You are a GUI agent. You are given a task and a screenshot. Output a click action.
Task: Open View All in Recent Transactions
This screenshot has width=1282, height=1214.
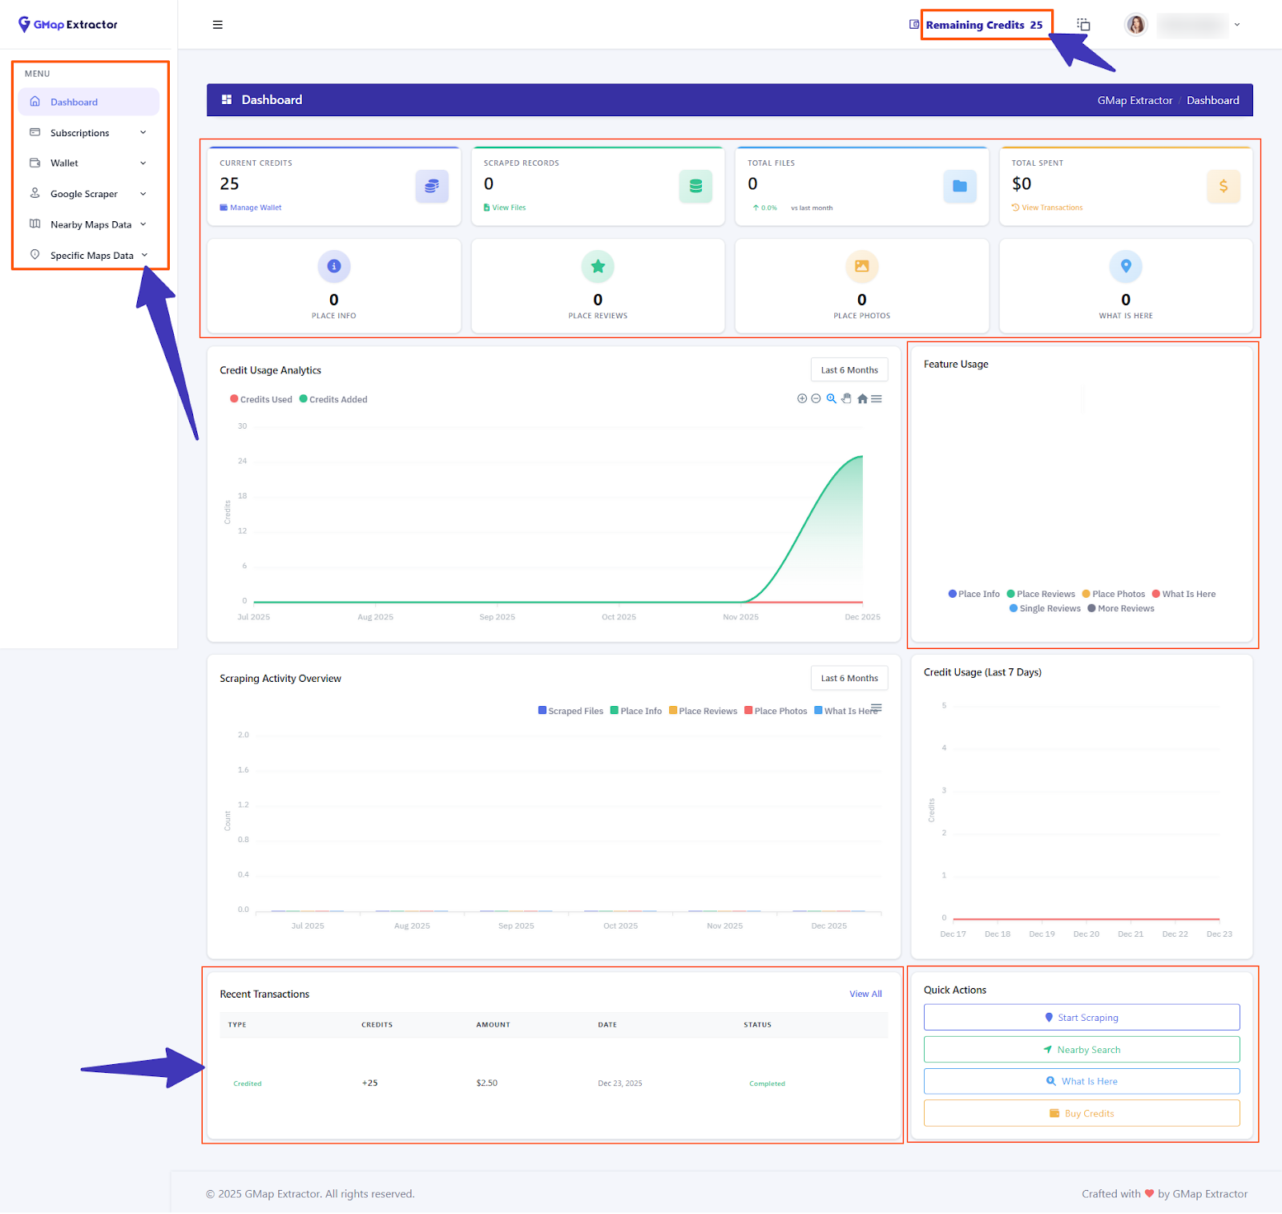865,994
